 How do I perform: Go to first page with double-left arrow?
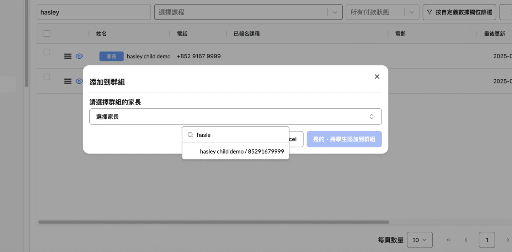(449, 240)
